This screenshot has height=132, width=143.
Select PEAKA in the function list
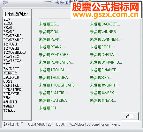click(9, 32)
